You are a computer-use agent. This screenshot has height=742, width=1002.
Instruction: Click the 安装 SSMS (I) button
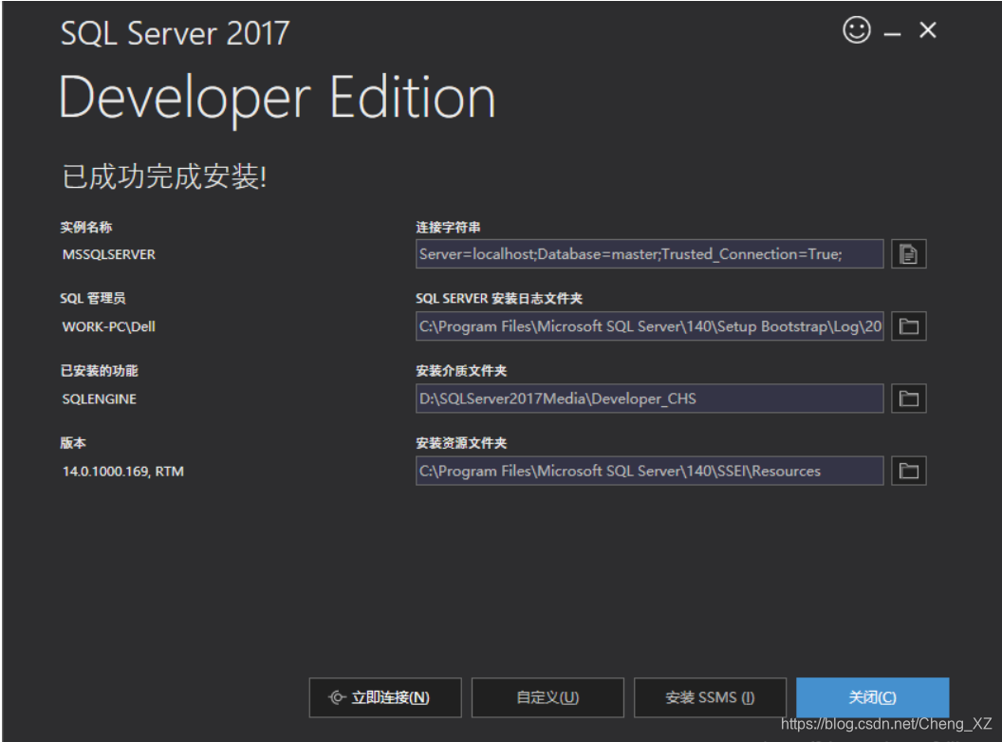click(x=710, y=697)
